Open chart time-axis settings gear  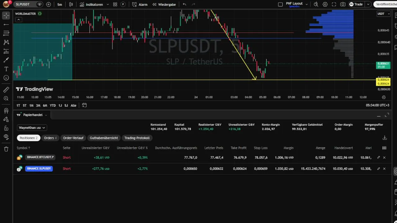pos(384,97)
